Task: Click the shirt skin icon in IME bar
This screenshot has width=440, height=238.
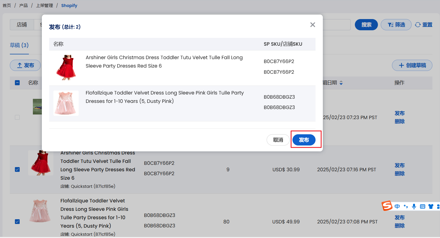Action: 431,207
